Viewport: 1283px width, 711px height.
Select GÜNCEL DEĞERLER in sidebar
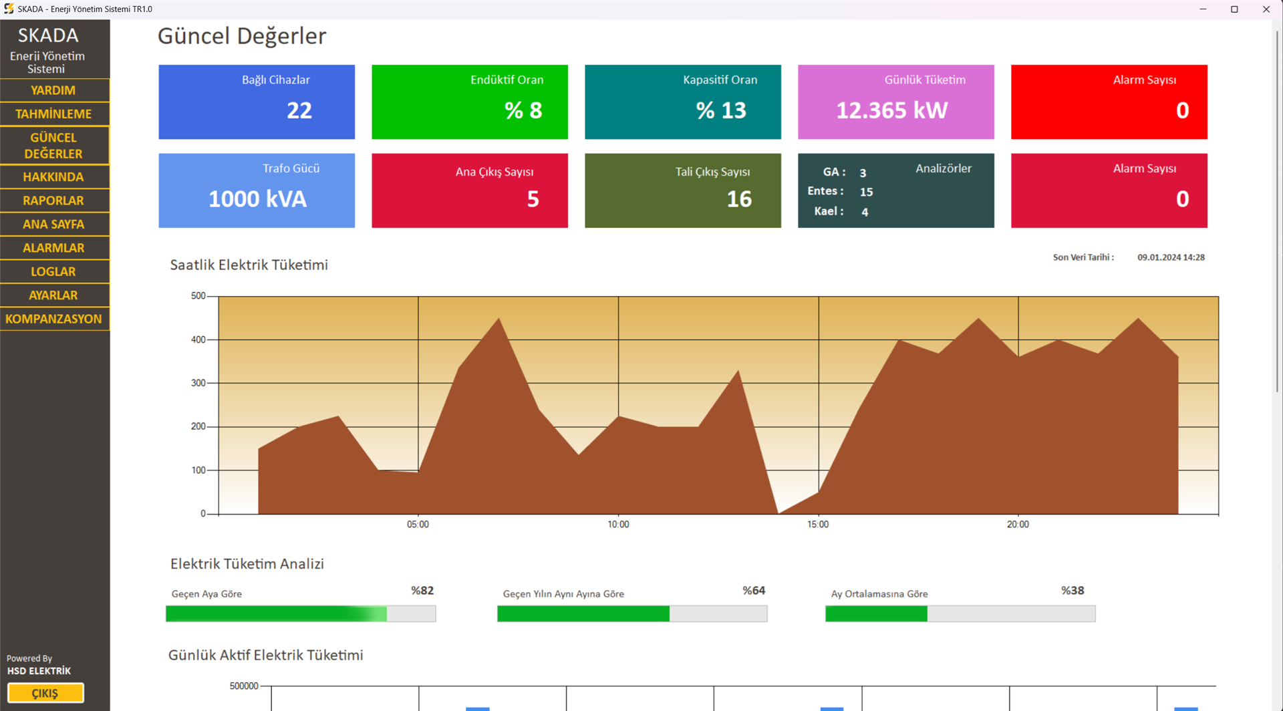(53, 146)
